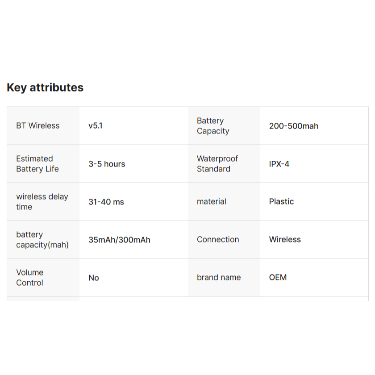This screenshot has width=375, height=375.
Task: Select the IPX-4 value text
Action: point(279,164)
